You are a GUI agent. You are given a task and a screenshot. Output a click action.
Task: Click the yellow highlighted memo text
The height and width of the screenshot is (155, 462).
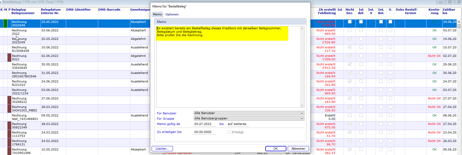tap(219, 32)
